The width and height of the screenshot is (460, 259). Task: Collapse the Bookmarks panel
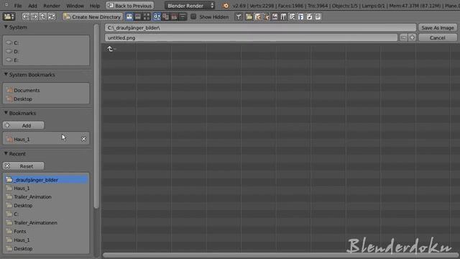click(x=6, y=113)
